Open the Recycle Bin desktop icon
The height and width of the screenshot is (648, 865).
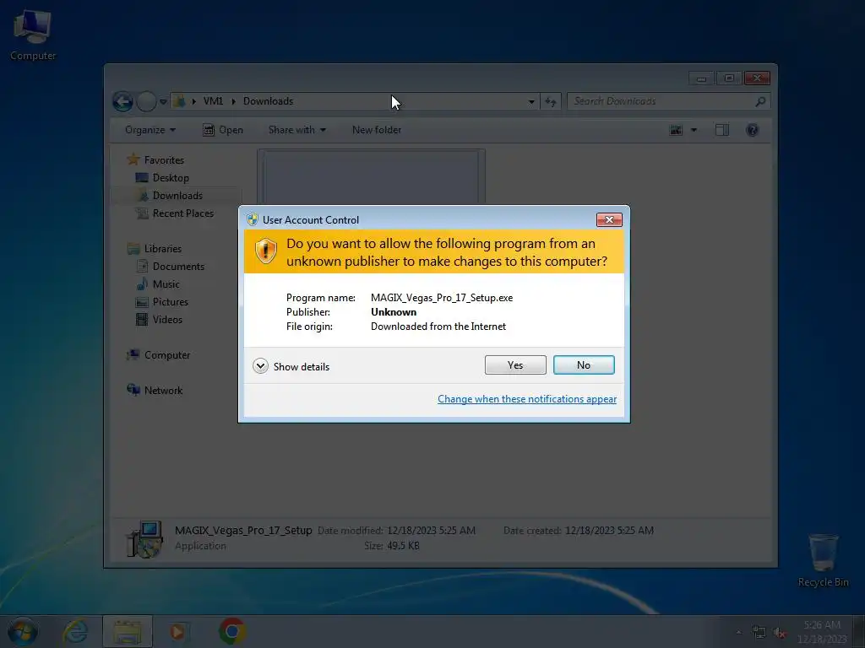point(823,560)
